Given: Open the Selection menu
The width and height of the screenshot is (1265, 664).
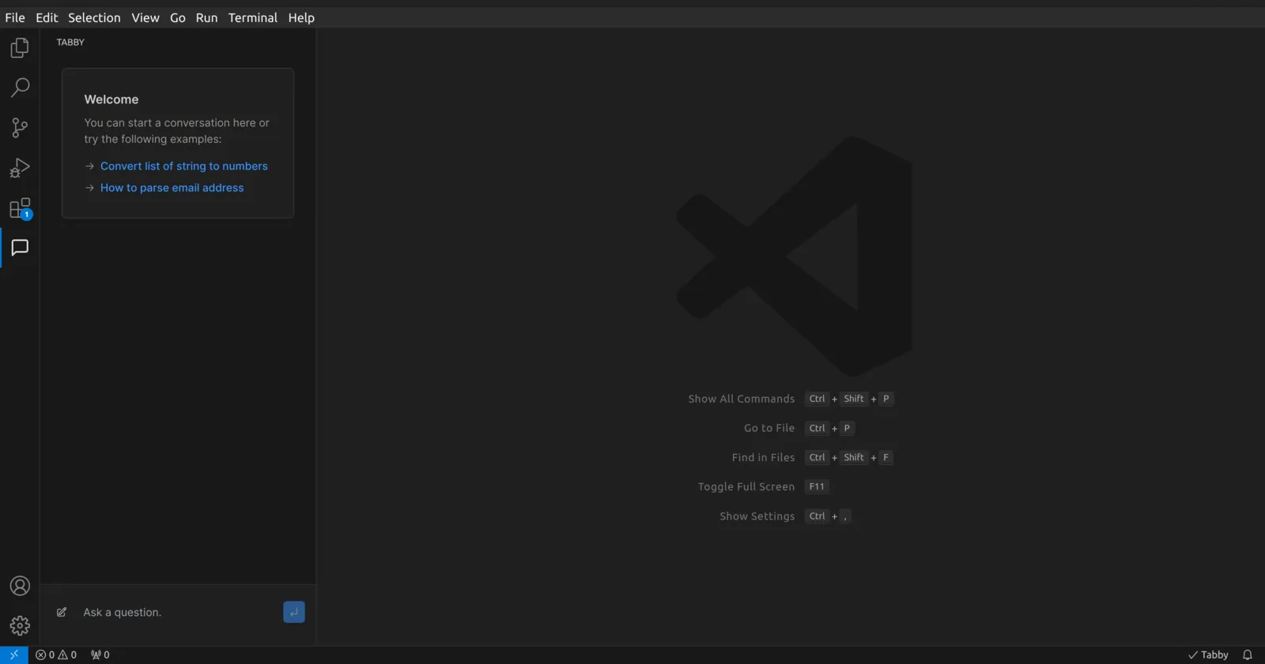Looking at the screenshot, I should (x=94, y=17).
